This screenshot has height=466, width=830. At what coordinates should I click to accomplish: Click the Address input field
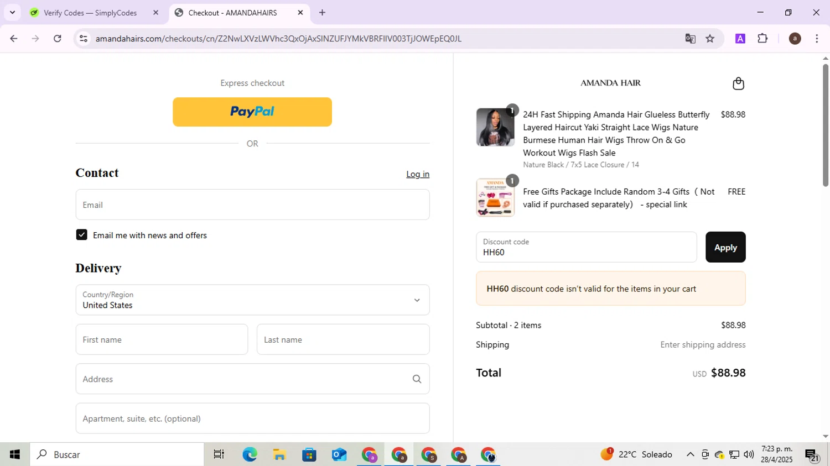pyautogui.click(x=252, y=379)
